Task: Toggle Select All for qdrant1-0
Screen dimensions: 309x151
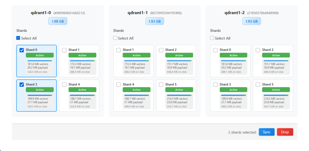Action: 18,38
